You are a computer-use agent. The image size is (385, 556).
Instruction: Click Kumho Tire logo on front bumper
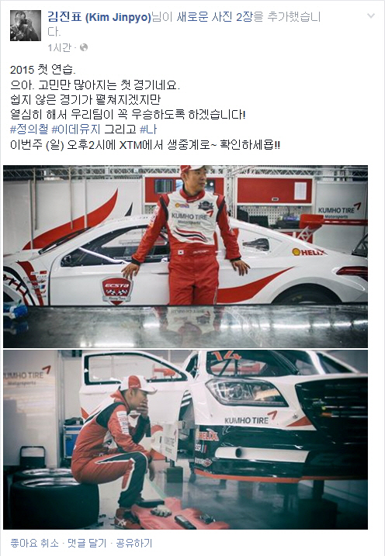[251, 419]
